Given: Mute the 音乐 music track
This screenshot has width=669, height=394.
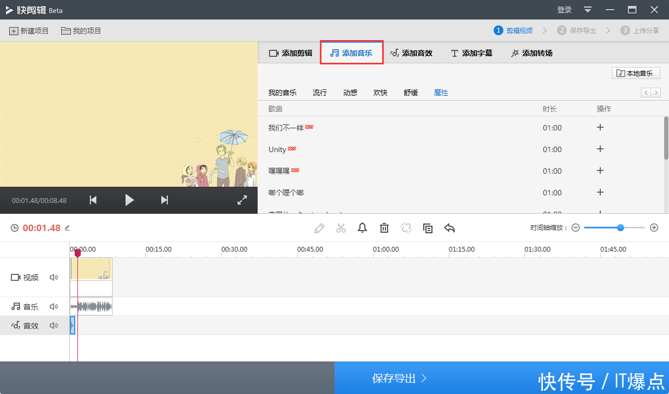Looking at the screenshot, I should click(54, 306).
